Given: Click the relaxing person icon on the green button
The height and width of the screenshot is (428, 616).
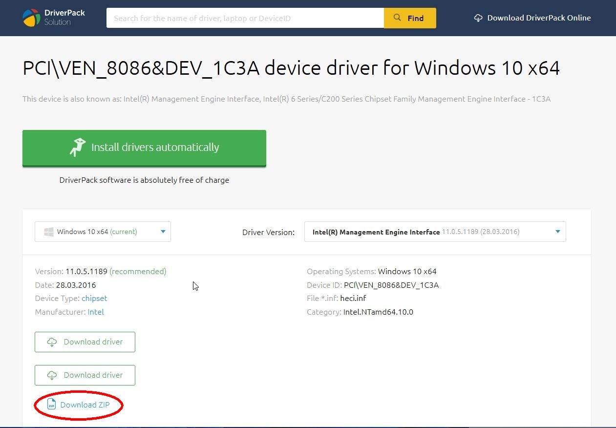Looking at the screenshot, I should pos(77,148).
